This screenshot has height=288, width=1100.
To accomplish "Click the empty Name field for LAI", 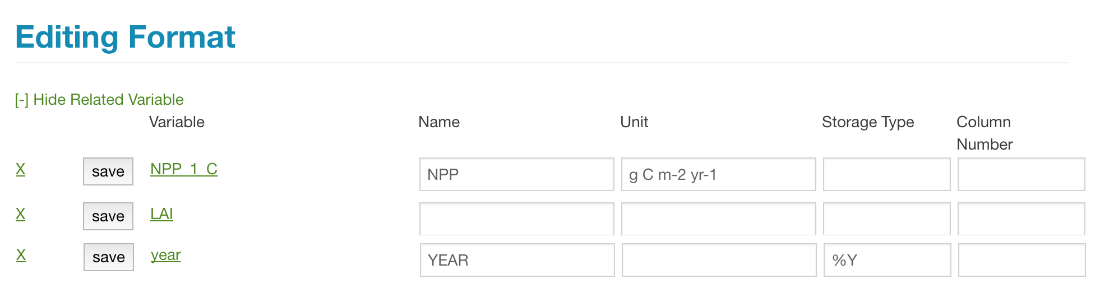I will point(516,219).
